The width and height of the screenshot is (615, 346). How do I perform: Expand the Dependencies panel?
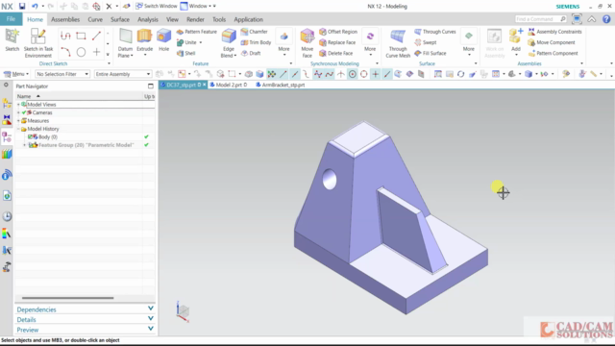coord(85,309)
